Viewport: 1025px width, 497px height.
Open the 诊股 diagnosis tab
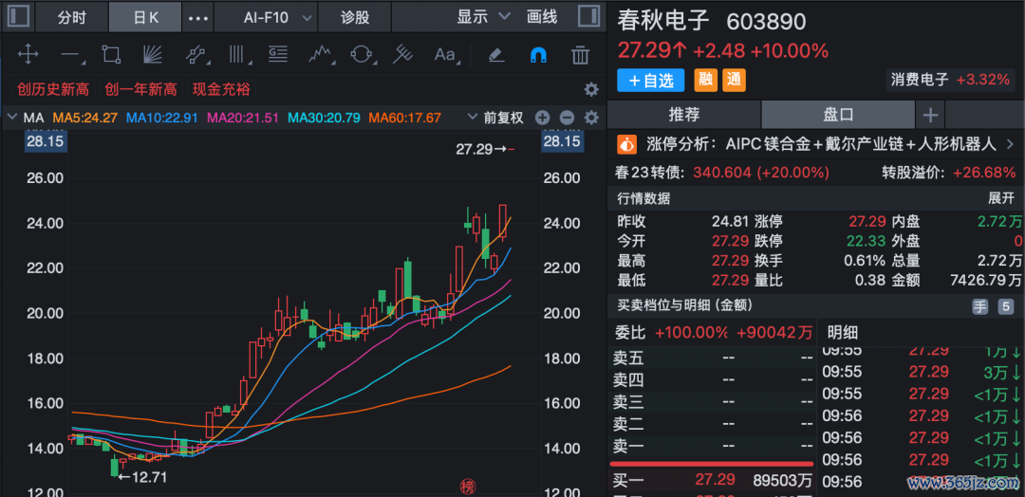coord(355,17)
